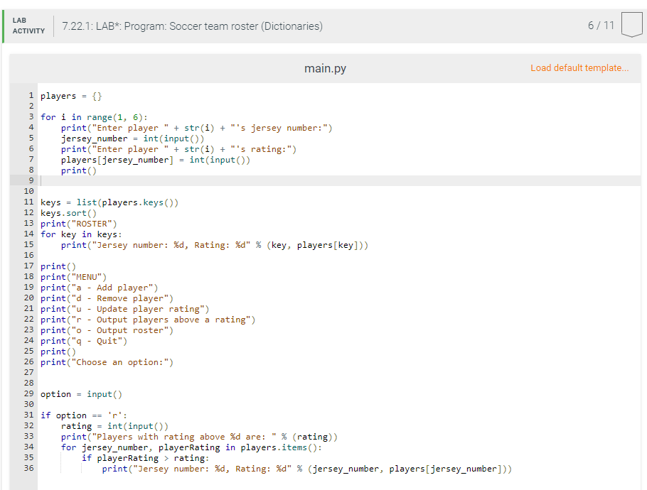Click line number 9 in the gutter

tap(29, 180)
